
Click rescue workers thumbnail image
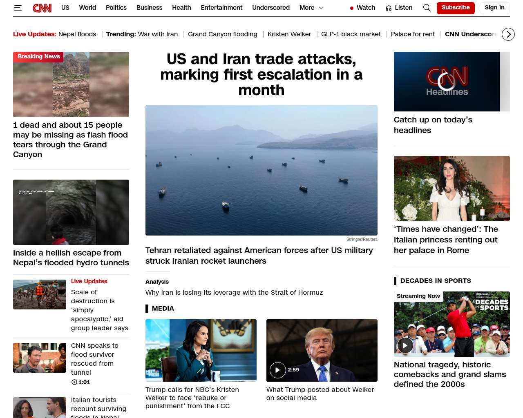point(40,294)
